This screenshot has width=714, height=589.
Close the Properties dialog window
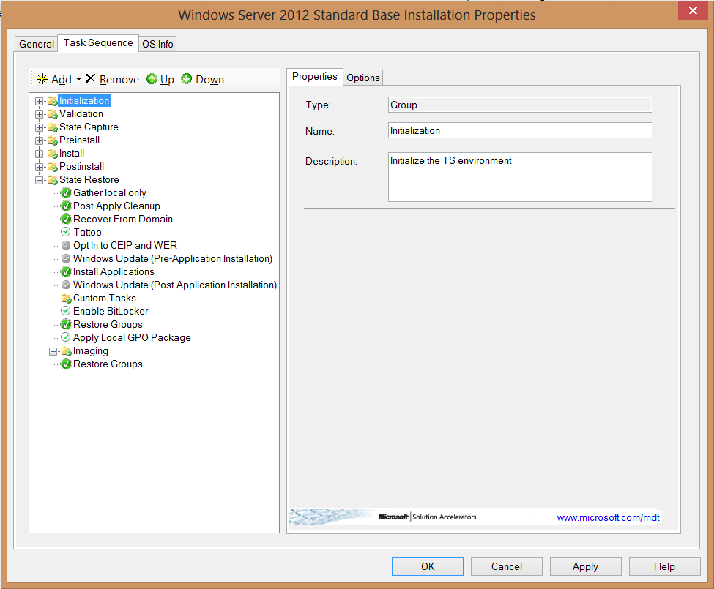693,11
